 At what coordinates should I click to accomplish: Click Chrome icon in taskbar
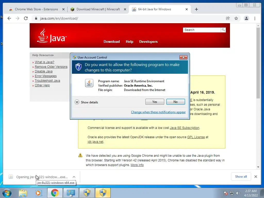[55, 193]
